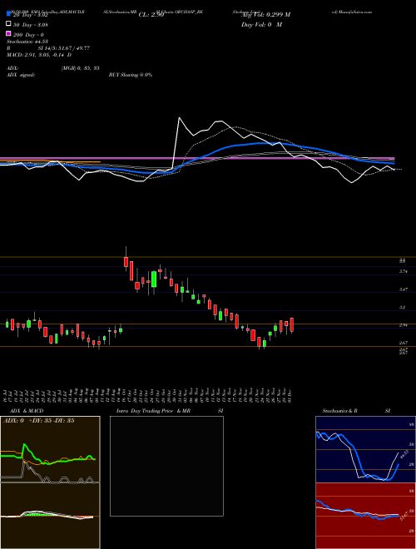416x549 pixels.
Task: Click the blue 20 Day legend swatch
Action: [8, 14]
